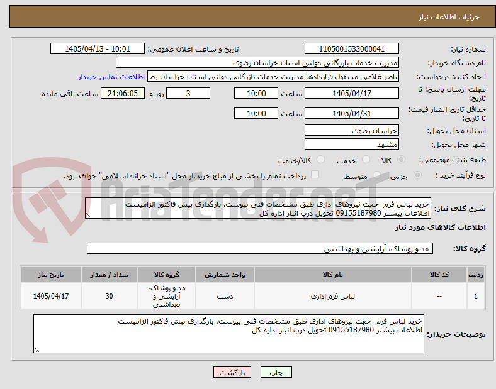
Task: Click the resize handle of شرح کلی نیاز area
Action: pyautogui.click(x=88, y=216)
